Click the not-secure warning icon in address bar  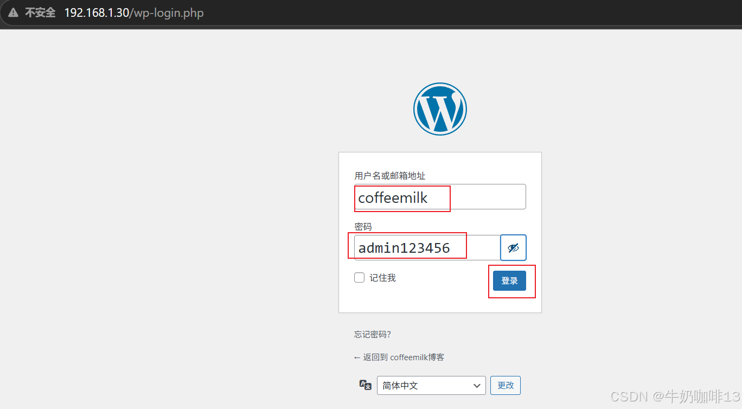point(13,12)
